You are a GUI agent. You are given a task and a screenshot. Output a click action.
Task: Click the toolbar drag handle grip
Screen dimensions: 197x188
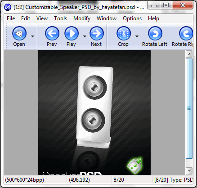(x=6, y=36)
